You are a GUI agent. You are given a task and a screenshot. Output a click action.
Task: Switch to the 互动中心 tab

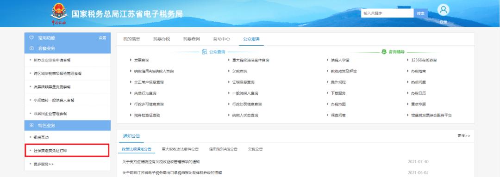coord(222,39)
